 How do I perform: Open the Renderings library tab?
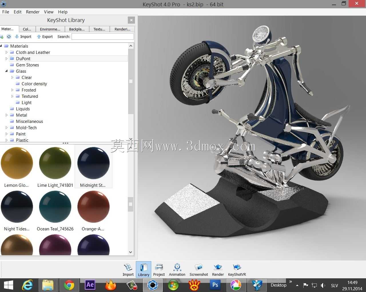point(122,29)
